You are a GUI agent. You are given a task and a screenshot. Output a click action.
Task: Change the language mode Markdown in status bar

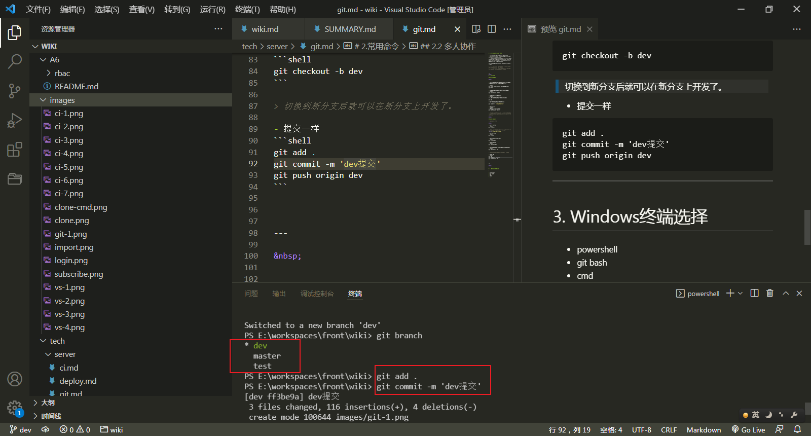click(704, 429)
